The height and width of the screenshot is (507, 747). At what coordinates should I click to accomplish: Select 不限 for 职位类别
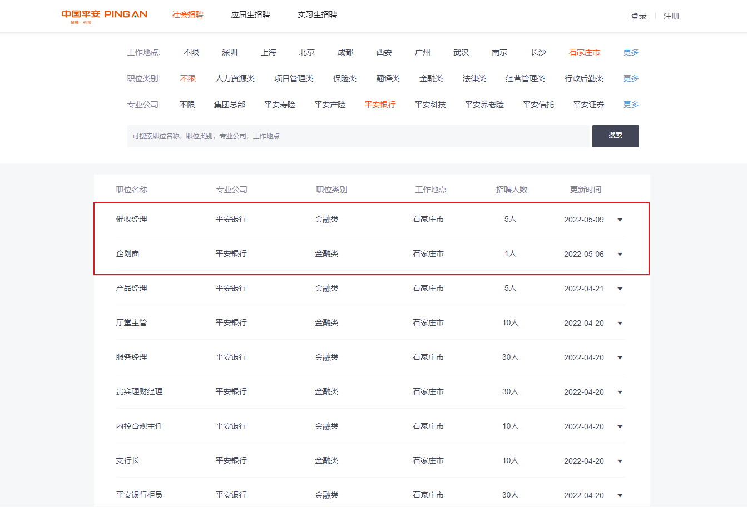(188, 78)
